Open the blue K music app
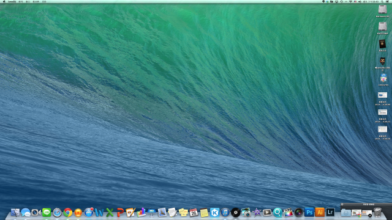Screen dimensions: 392x220 click(214, 212)
